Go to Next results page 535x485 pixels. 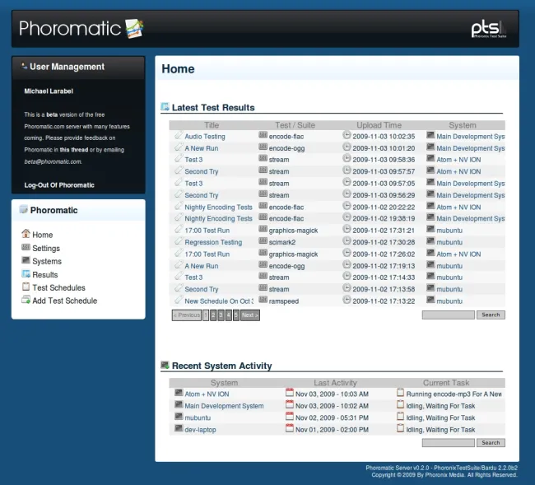tap(250, 315)
